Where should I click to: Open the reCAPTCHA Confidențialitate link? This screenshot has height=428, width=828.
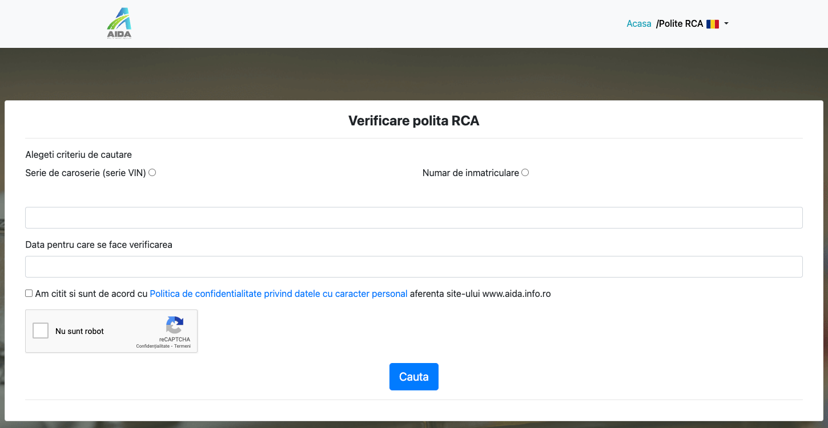click(152, 346)
